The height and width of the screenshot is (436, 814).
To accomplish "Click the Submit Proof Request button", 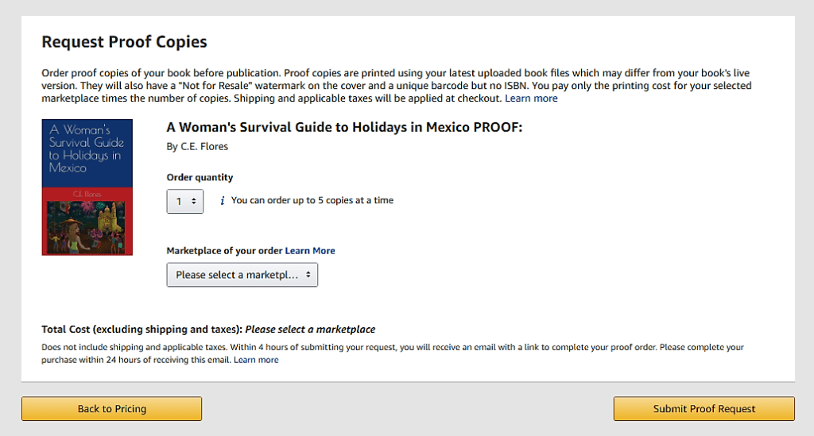I will click(704, 409).
